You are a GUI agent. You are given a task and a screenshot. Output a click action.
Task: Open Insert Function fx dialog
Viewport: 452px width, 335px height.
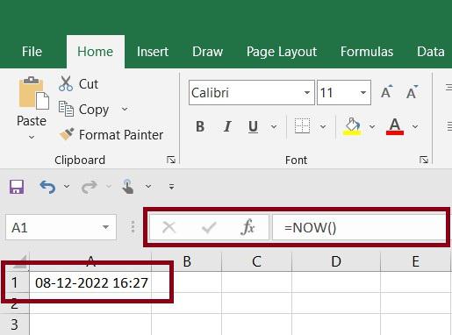tap(248, 227)
